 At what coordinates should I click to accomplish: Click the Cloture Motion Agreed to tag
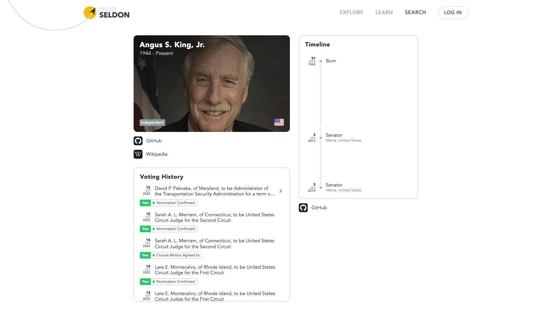[176, 255]
